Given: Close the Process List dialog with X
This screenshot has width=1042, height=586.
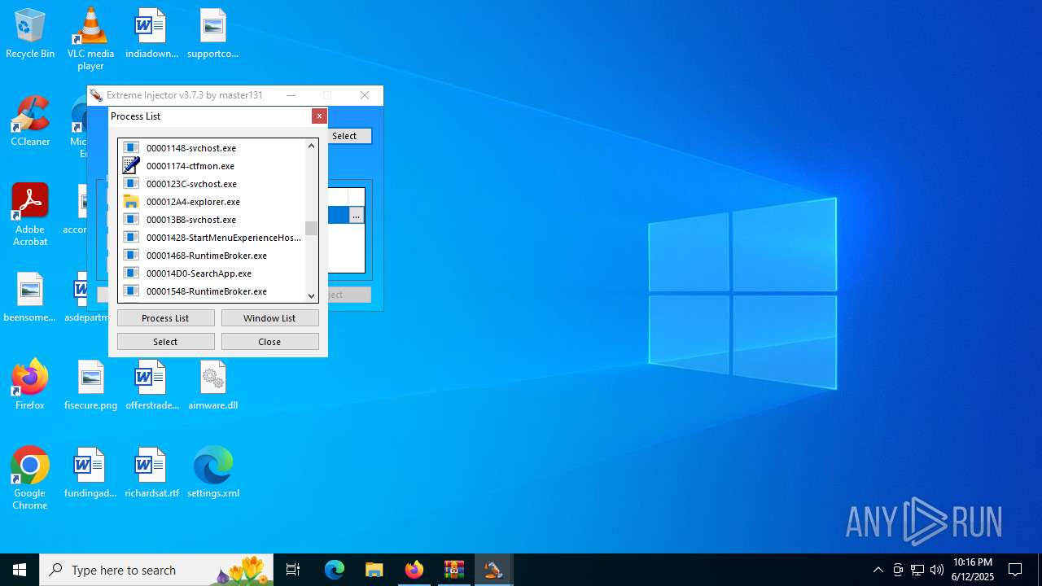Looking at the screenshot, I should [319, 116].
